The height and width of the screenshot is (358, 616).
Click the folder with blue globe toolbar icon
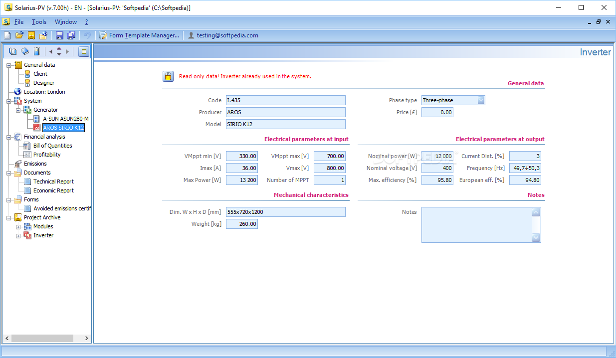coord(43,35)
